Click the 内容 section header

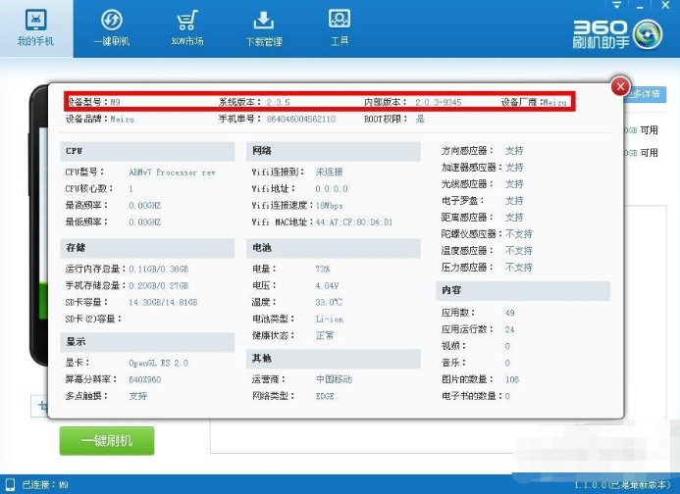(523, 291)
